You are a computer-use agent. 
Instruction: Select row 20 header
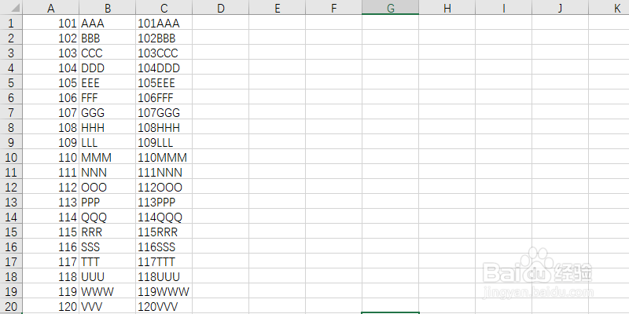coord(11,305)
